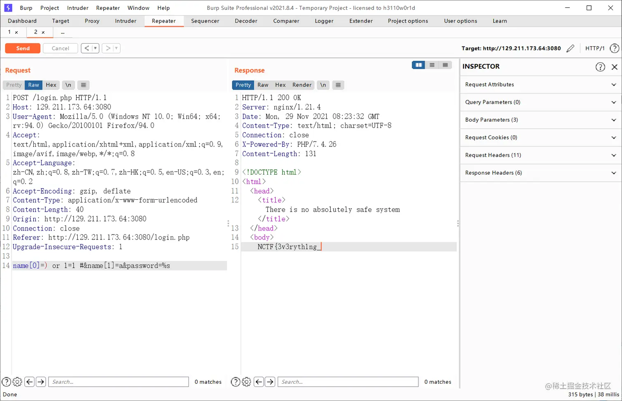Image resolution: width=622 pixels, height=401 pixels.
Task: Select combined single-pane layout icon
Action: pyautogui.click(x=445, y=65)
